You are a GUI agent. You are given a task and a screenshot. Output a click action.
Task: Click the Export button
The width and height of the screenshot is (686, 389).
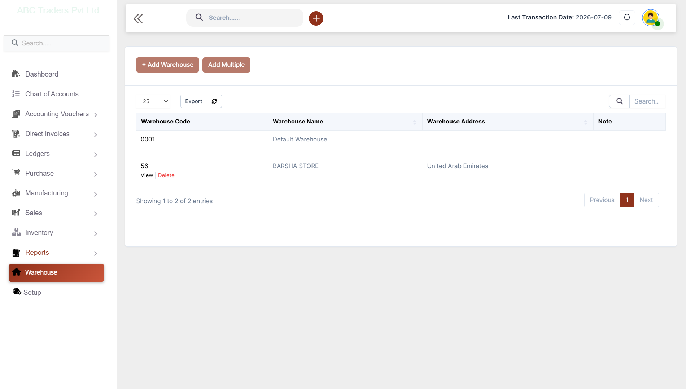click(193, 101)
